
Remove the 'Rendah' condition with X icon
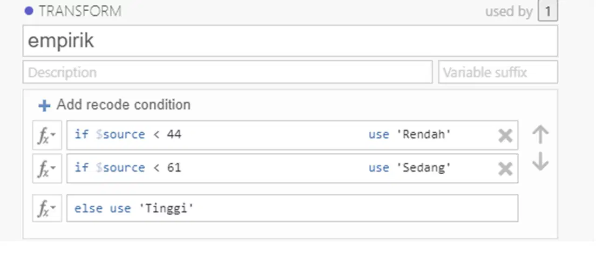click(505, 136)
